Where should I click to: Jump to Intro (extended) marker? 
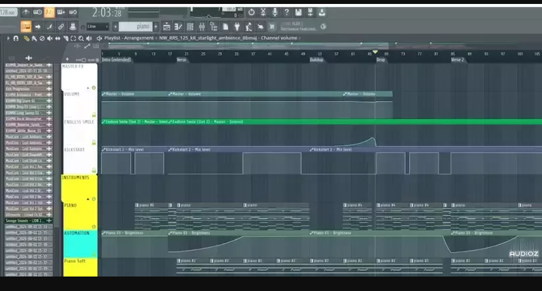116,60
